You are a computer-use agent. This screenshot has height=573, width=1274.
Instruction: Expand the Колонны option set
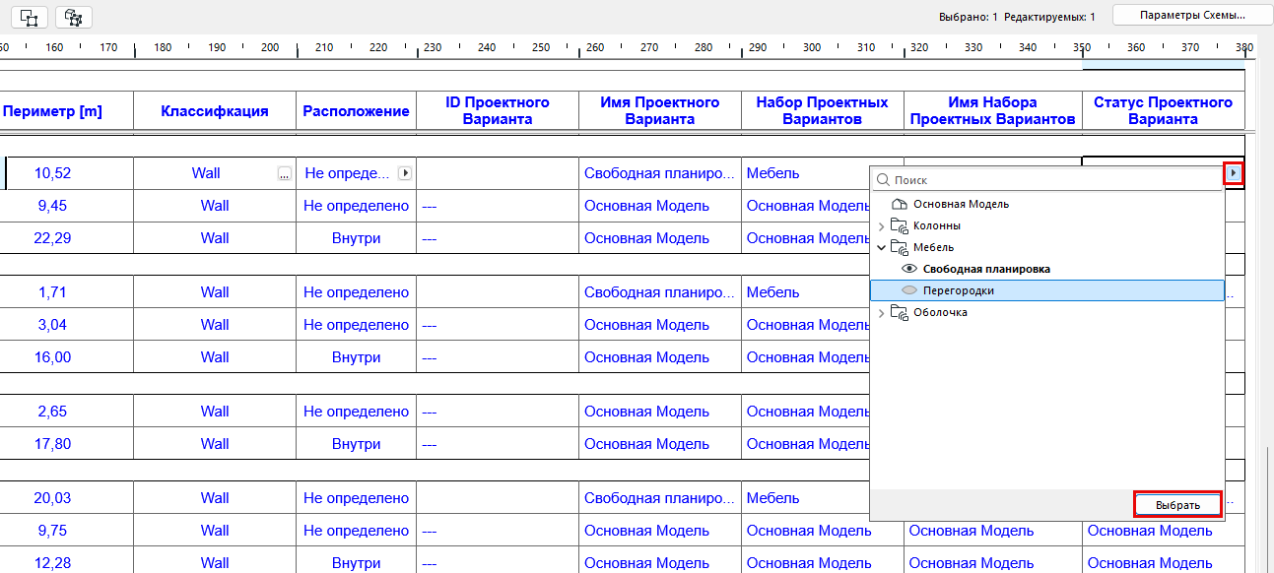[882, 226]
